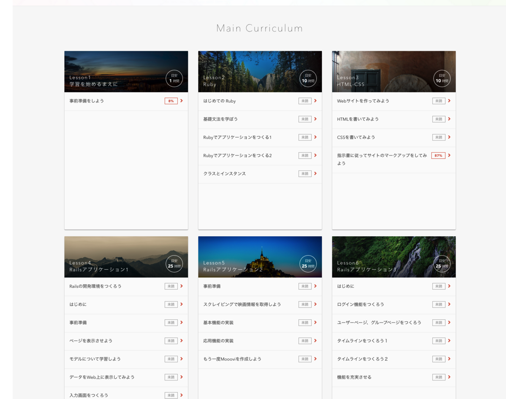Open Rubyでアプリケーションをつくる1 lesson
Image resolution: width=506 pixels, height=399 pixels.
[260, 137]
